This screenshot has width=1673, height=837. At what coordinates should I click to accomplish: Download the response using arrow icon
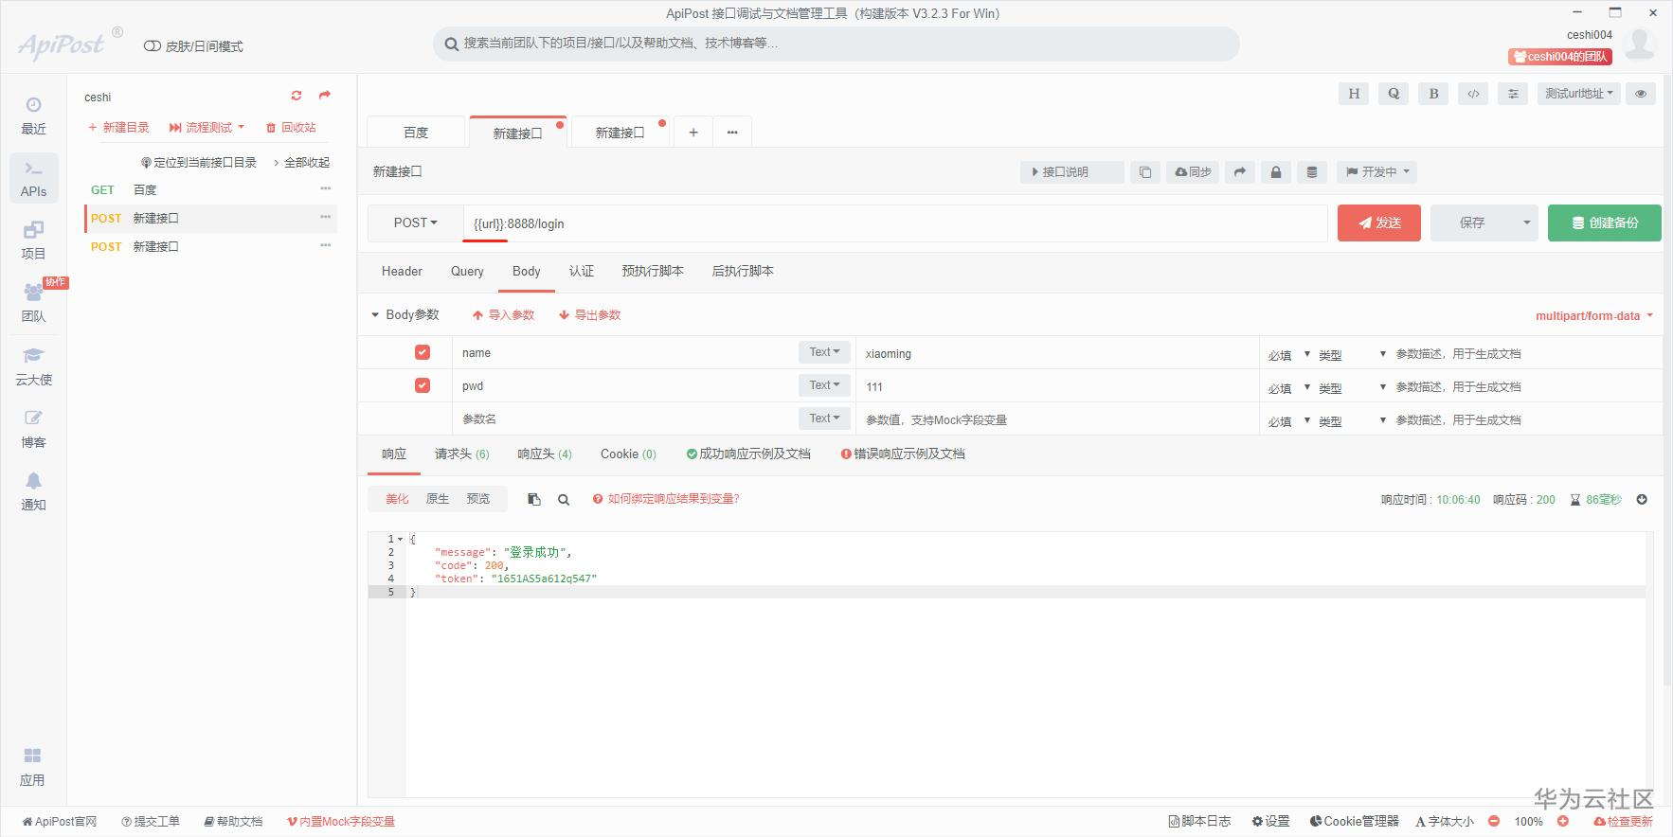[1642, 499]
